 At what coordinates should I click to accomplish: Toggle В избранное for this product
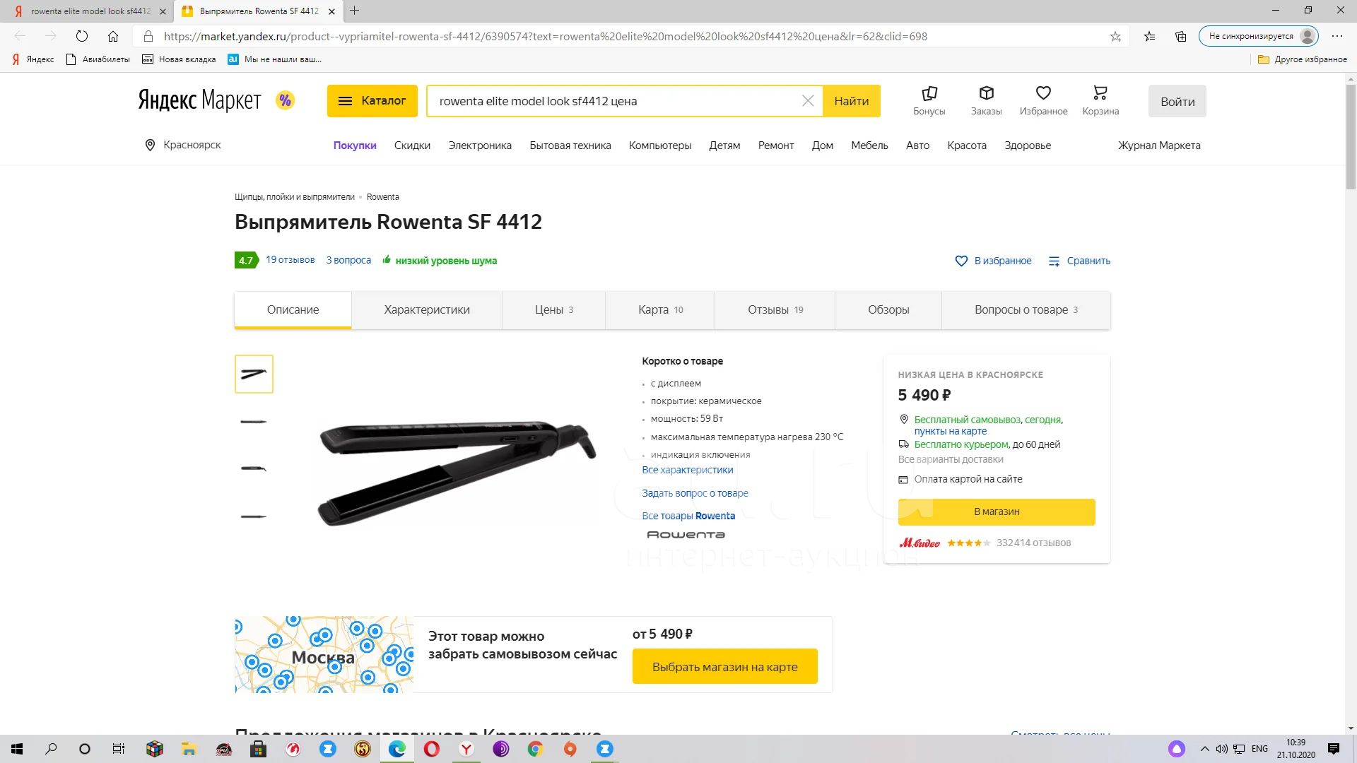(x=993, y=261)
